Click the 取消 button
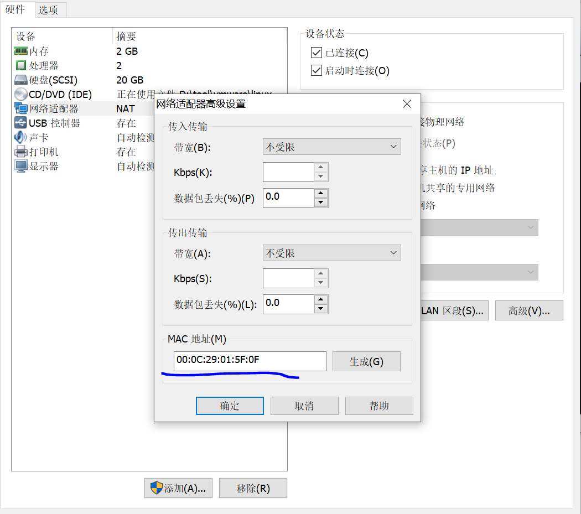 (304, 406)
